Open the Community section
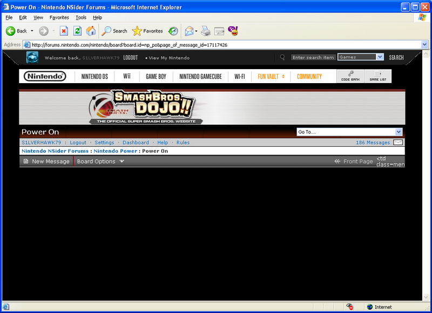Viewport: 432px width, 313px height. point(309,77)
